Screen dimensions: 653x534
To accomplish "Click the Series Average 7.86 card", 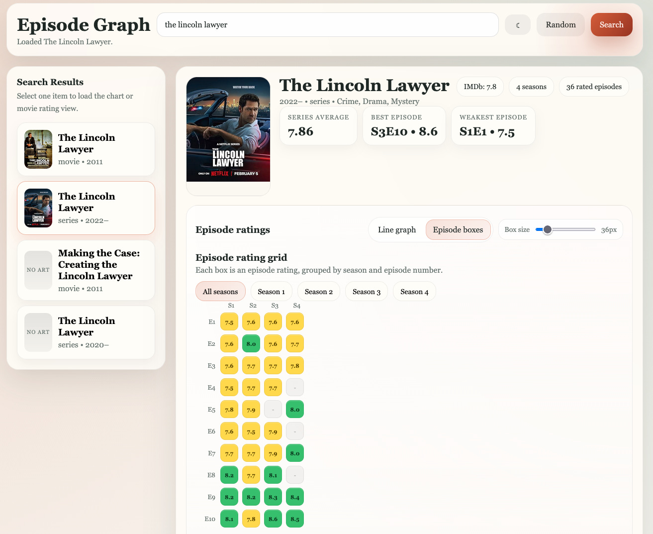I will pyautogui.click(x=318, y=126).
